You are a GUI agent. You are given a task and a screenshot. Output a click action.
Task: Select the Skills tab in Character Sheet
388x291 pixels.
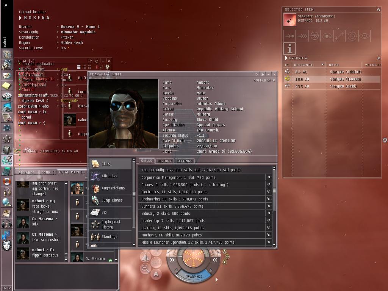[x=147, y=161]
